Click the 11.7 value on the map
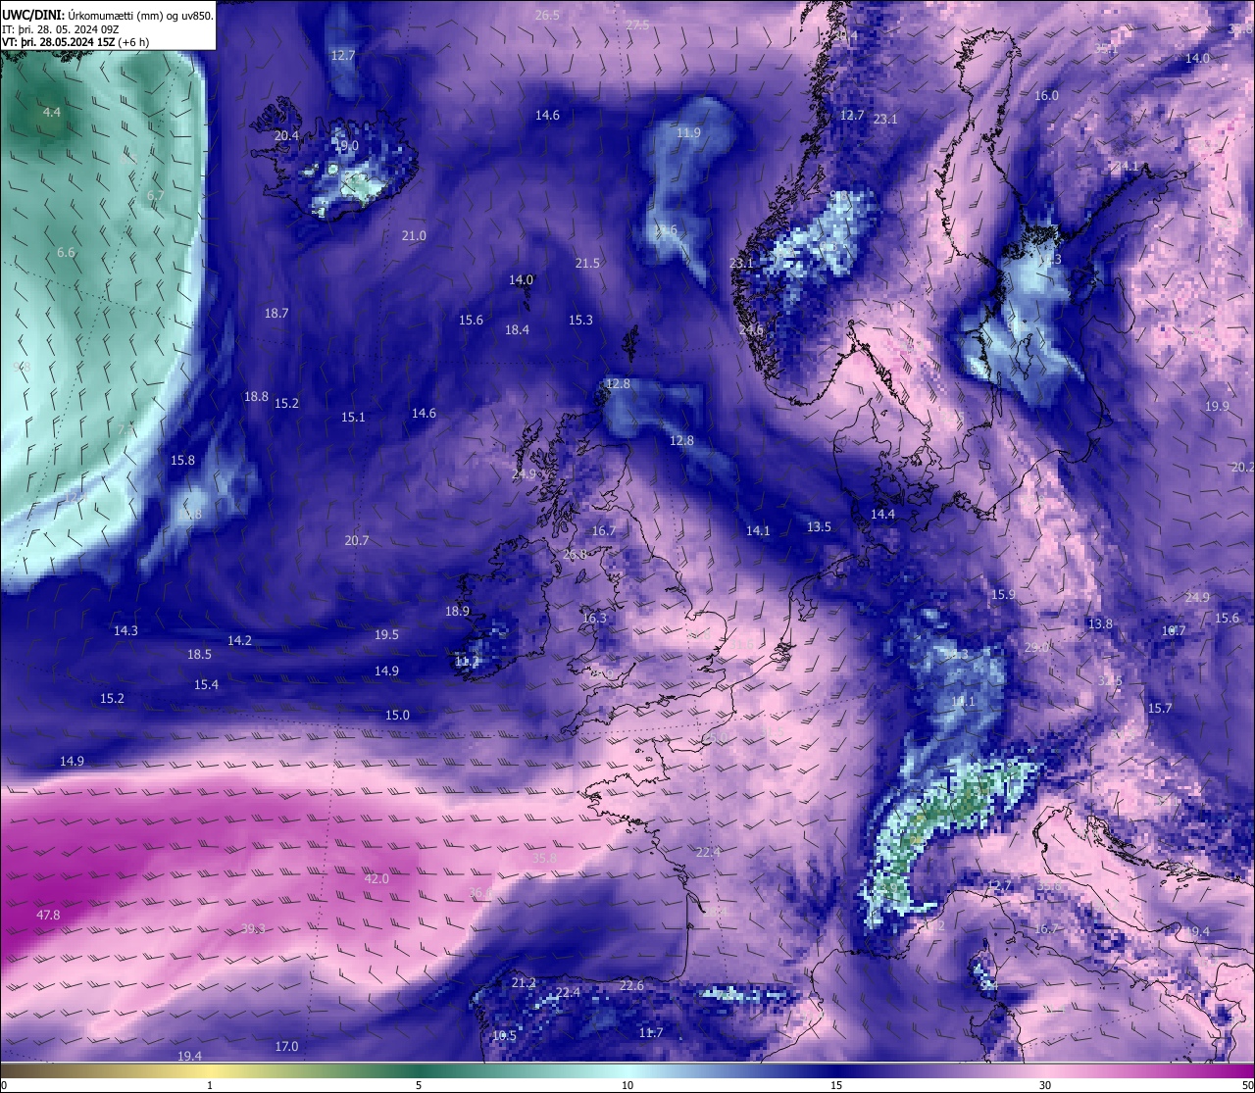The height and width of the screenshot is (1093, 1255). [651, 1033]
